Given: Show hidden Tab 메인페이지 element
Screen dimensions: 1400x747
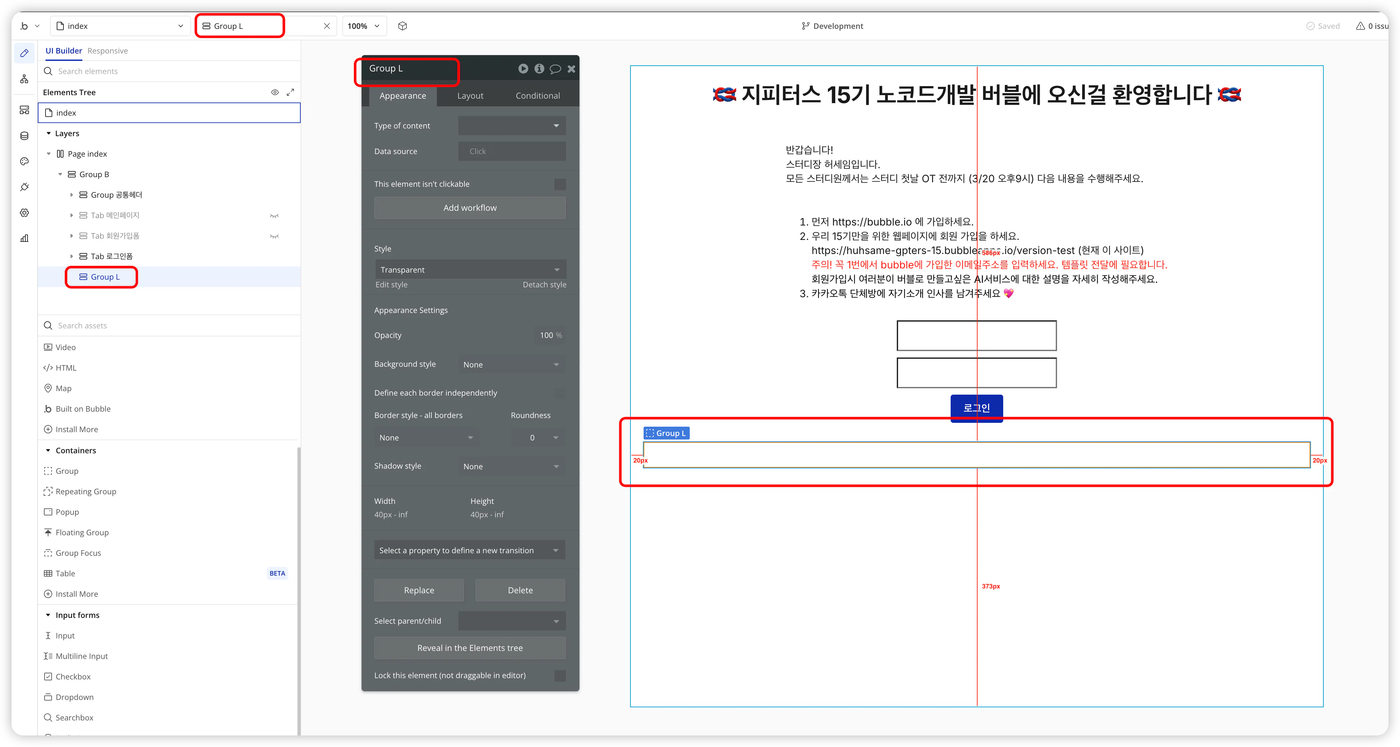Looking at the screenshot, I should [x=274, y=216].
